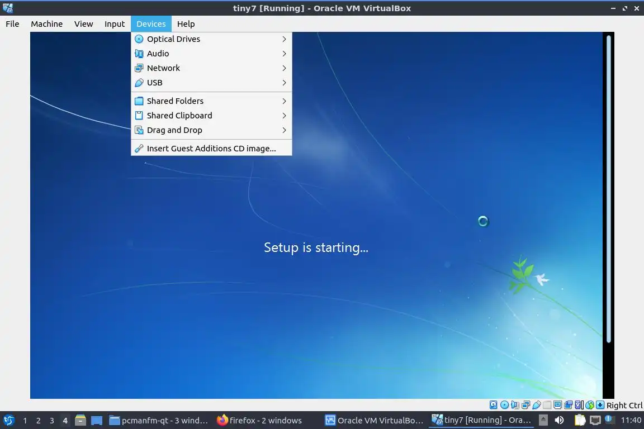This screenshot has height=429, width=644.
Task: Click the show desktop icon in taskbar
Action: tap(97, 421)
